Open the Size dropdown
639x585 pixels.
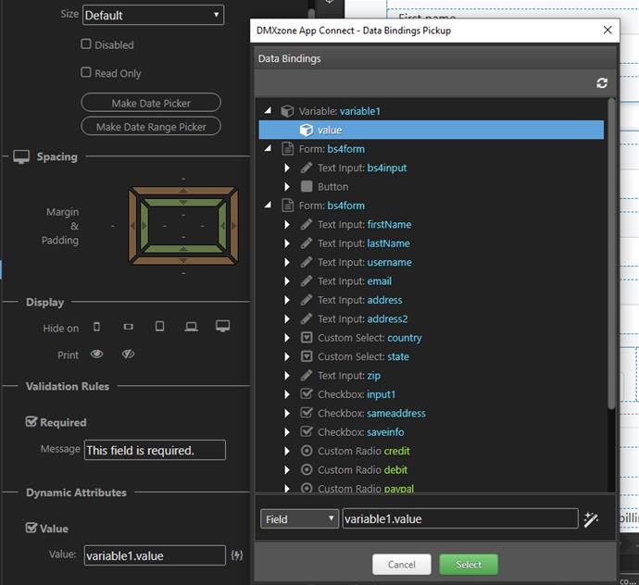[153, 15]
